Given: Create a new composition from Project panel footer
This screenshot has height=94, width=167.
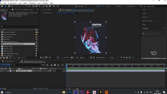Looking at the screenshot, I should coord(7,58).
